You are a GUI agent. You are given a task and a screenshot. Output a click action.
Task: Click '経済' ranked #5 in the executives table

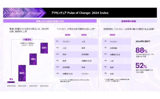click(x=112, y=67)
